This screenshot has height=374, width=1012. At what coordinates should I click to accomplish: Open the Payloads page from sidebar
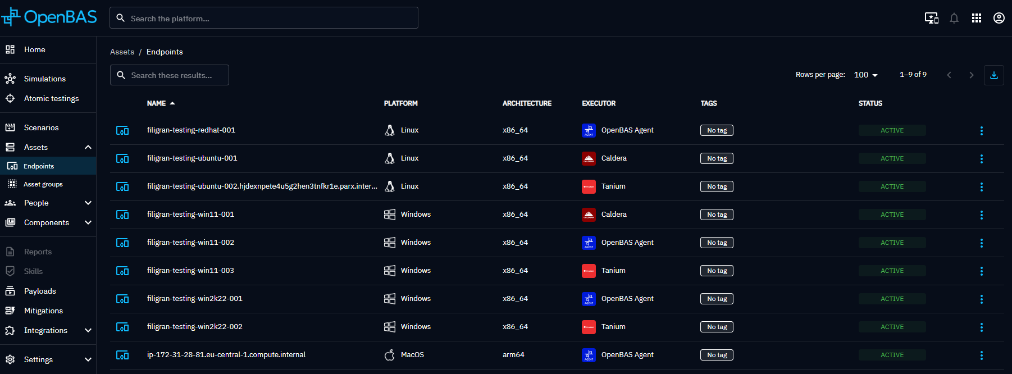coord(40,291)
